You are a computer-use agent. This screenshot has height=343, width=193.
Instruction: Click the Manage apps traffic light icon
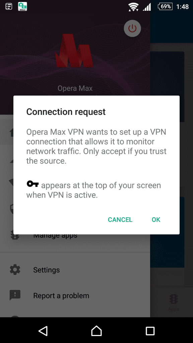point(15,237)
